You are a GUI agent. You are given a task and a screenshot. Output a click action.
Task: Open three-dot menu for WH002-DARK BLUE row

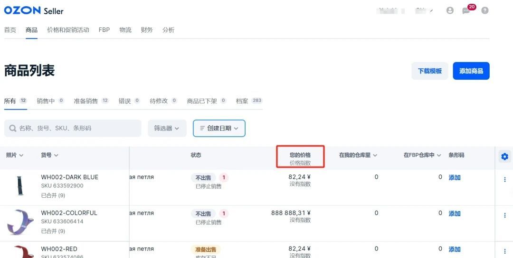tap(505, 179)
